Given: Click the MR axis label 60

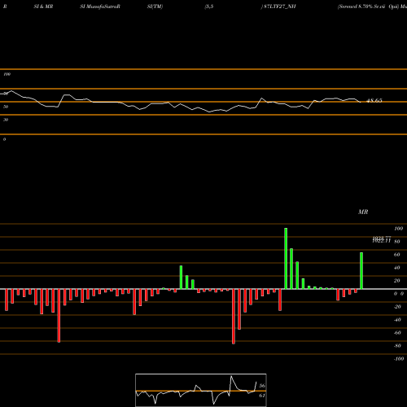Looking at the screenshot, I should 396,255.
